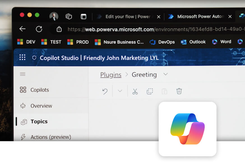The height and width of the screenshot is (163, 245).
Task: View site info via the lock icon
Action: pos(59,29)
